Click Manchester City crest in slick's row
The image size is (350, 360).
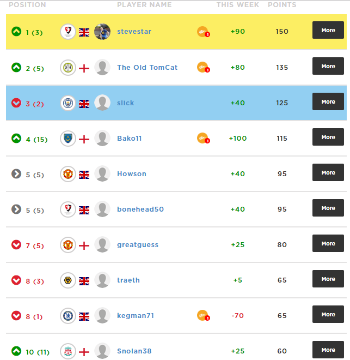(x=68, y=103)
